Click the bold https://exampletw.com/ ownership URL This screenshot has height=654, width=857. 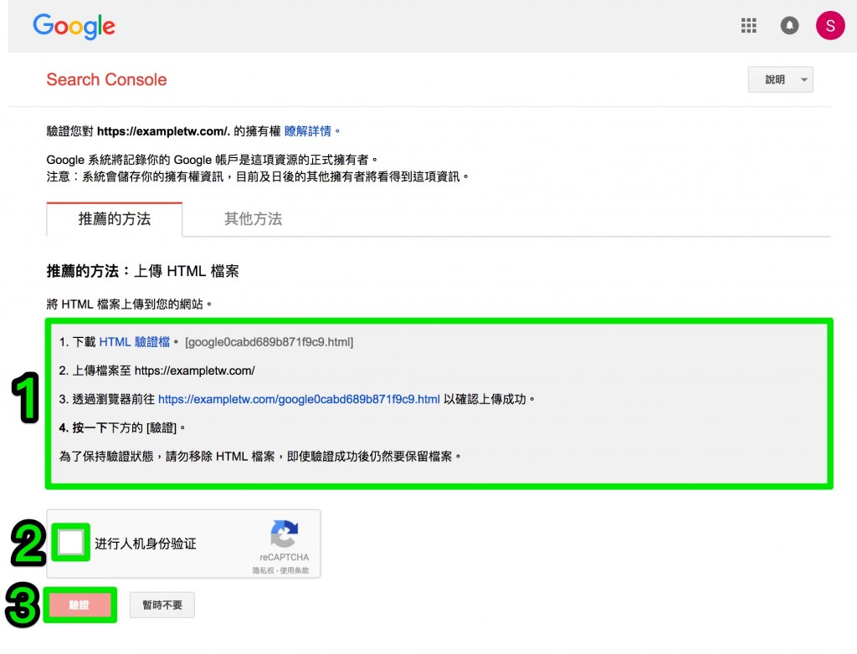tap(163, 131)
